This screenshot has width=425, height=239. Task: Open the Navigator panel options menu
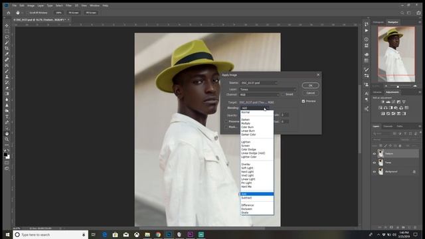tap(420, 22)
